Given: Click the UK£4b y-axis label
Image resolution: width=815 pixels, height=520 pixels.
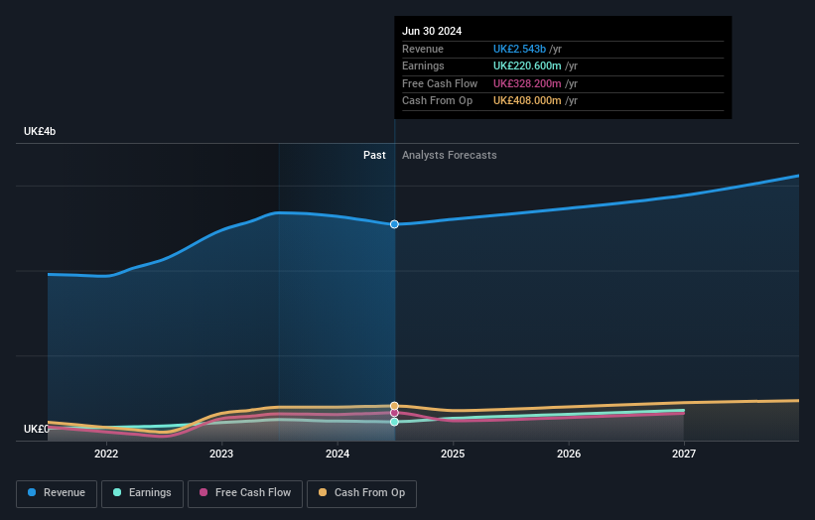Looking at the screenshot, I should pyautogui.click(x=40, y=131).
